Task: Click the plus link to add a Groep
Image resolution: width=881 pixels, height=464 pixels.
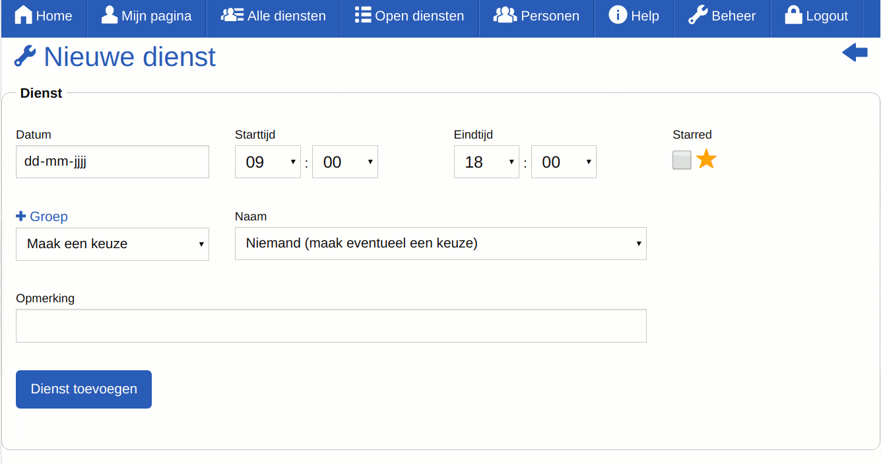Action: [x=42, y=216]
